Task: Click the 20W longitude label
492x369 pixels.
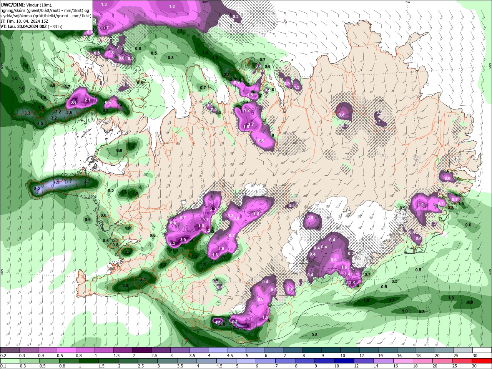Action: tap(204, 2)
